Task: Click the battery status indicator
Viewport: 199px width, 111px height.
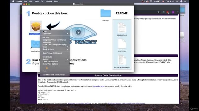Action: coord(157,1)
